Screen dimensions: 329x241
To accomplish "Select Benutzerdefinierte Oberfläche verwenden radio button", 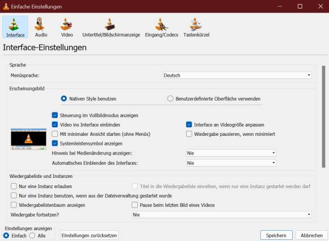I will pyautogui.click(x=170, y=98).
